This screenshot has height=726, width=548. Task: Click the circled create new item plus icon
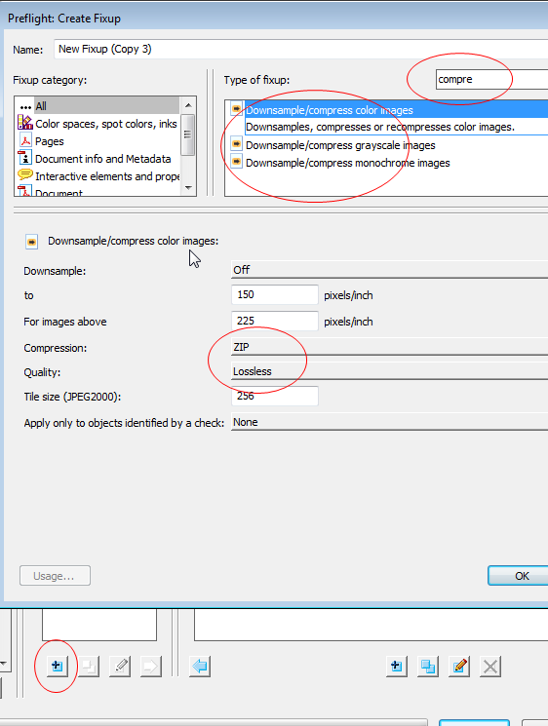point(58,667)
